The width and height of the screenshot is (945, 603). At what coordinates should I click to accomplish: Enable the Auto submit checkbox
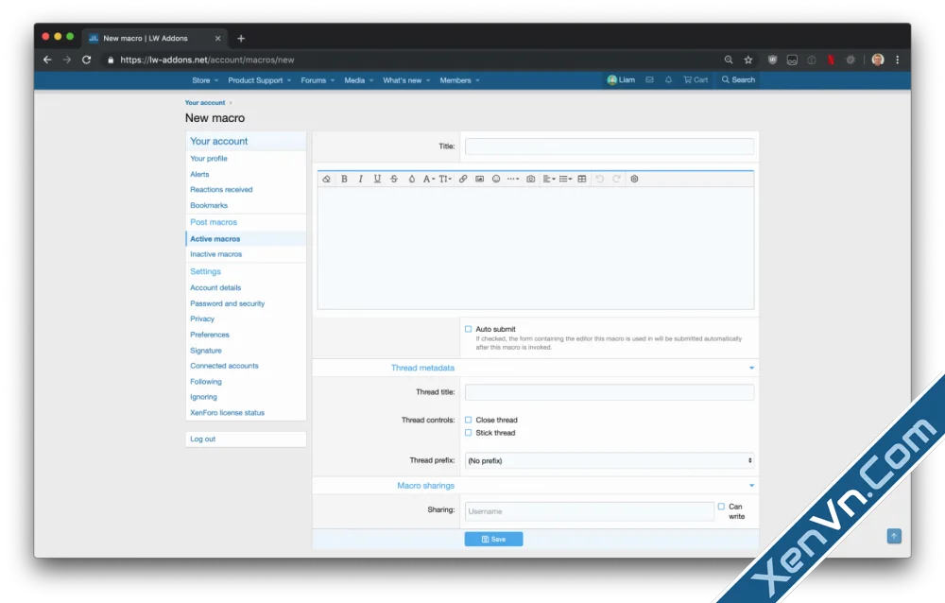coord(468,329)
